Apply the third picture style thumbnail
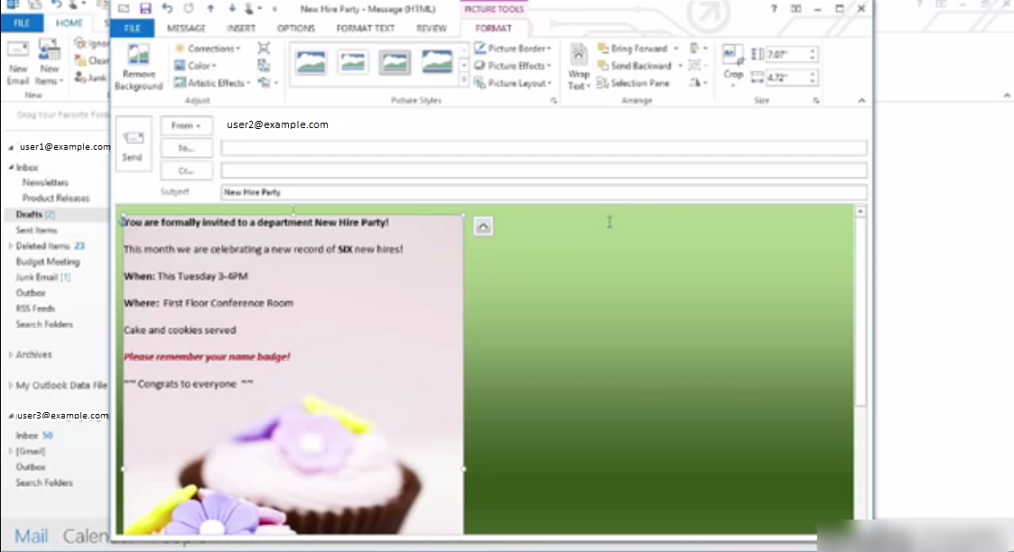This screenshot has height=552, width=1014. pyautogui.click(x=395, y=62)
